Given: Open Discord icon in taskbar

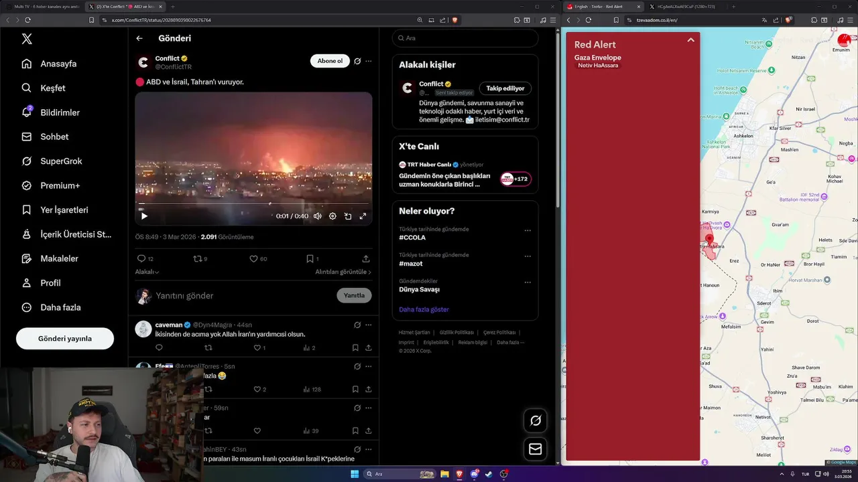Looking at the screenshot, I should (474, 474).
